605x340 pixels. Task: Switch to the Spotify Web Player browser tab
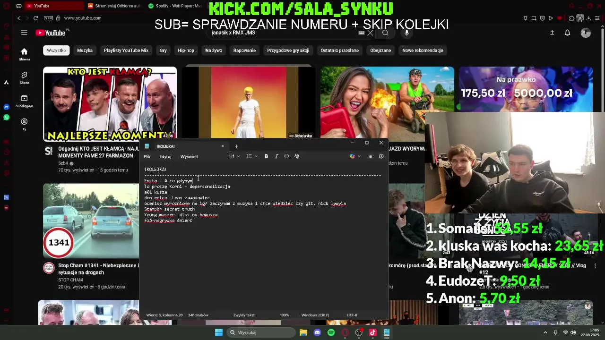(x=174, y=6)
